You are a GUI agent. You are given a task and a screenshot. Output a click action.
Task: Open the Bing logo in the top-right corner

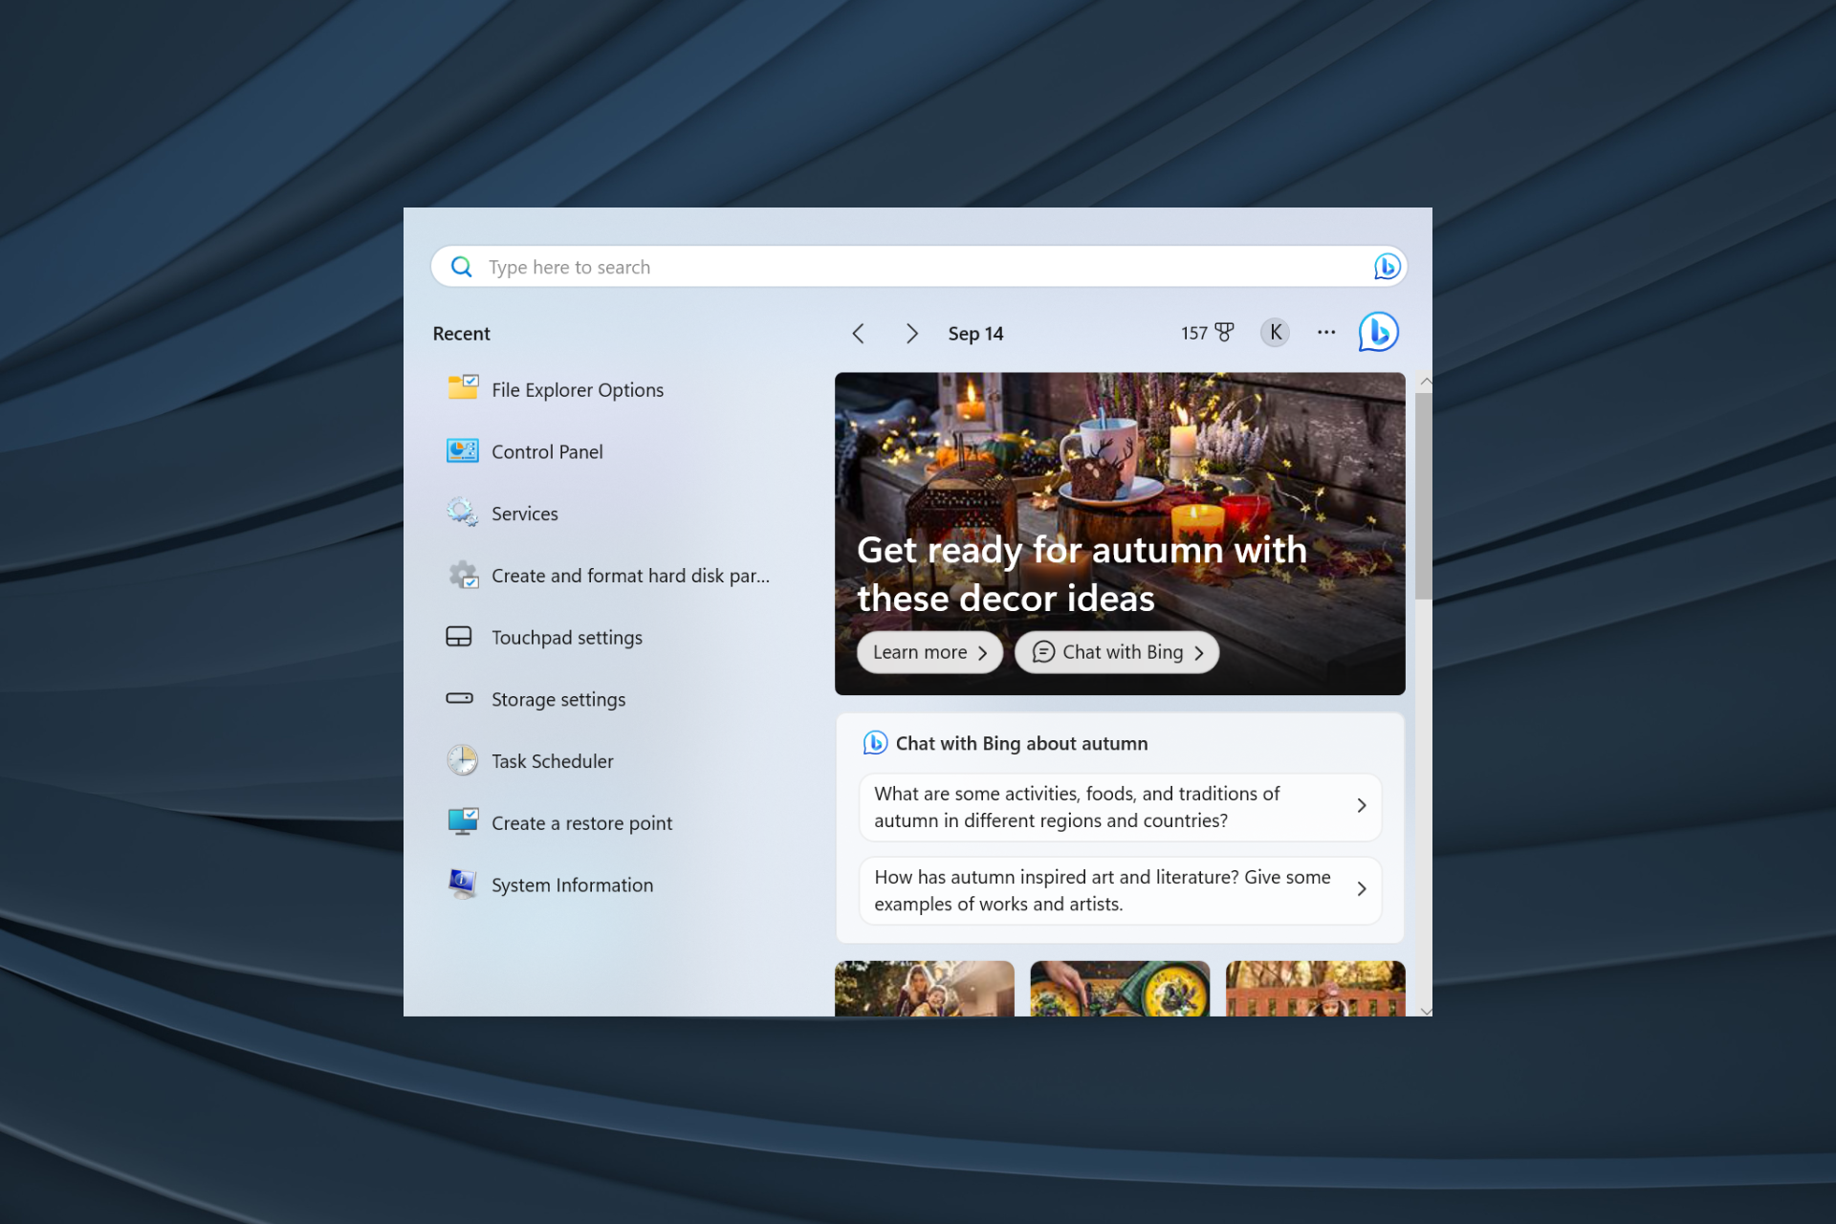[x=1378, y=332]
